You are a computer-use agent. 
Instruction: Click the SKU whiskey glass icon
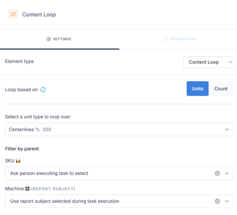[x=18, y=161]
